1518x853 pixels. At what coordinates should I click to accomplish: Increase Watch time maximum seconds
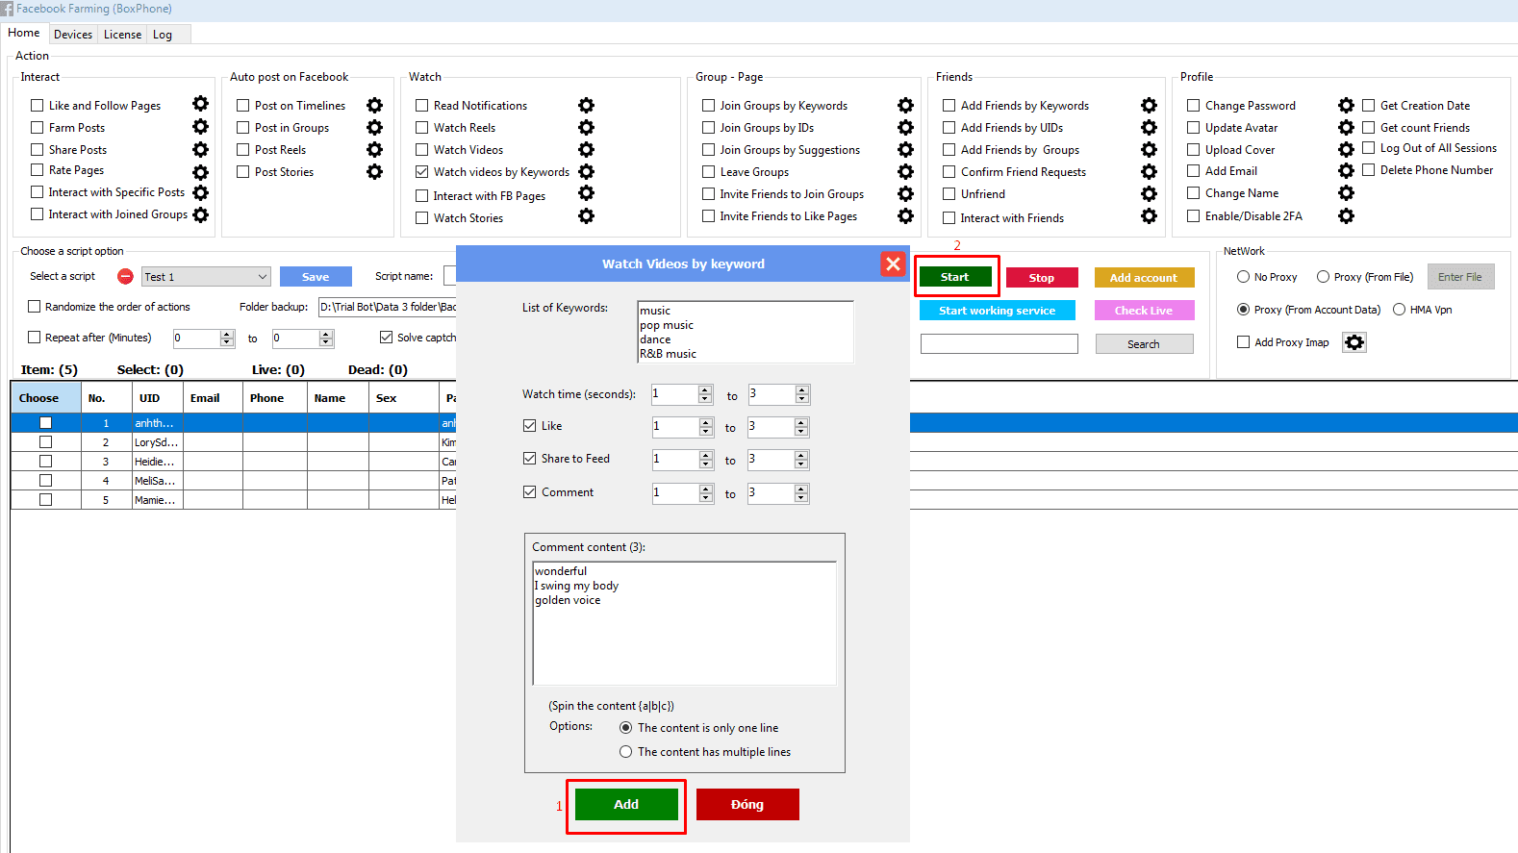pos(802,389)
